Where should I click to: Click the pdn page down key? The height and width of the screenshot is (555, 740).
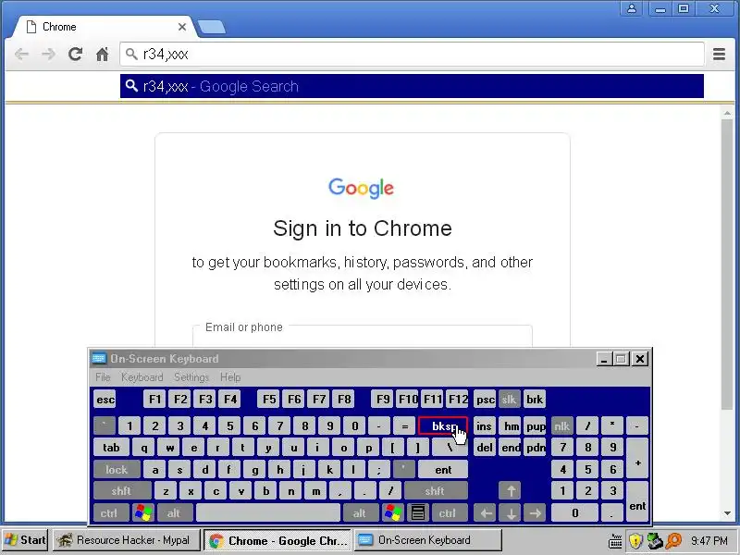pyautogui.click(x=535, y=448)
